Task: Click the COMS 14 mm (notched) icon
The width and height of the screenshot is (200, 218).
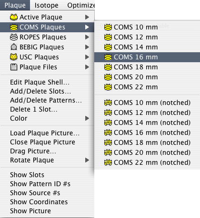Action: click(108, 123)
